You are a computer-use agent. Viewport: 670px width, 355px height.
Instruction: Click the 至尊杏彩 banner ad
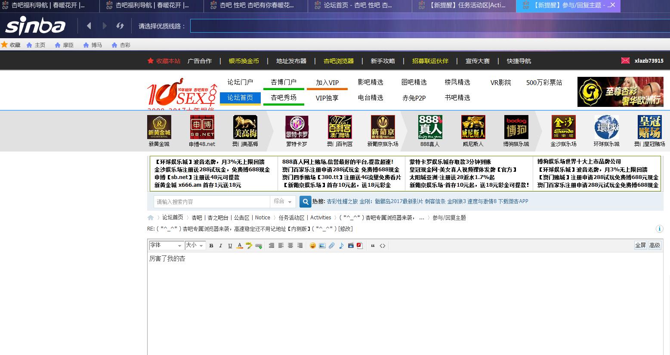pos(620,92)
